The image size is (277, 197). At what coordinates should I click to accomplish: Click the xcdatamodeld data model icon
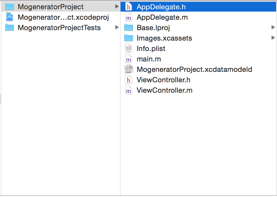point(128,69)
